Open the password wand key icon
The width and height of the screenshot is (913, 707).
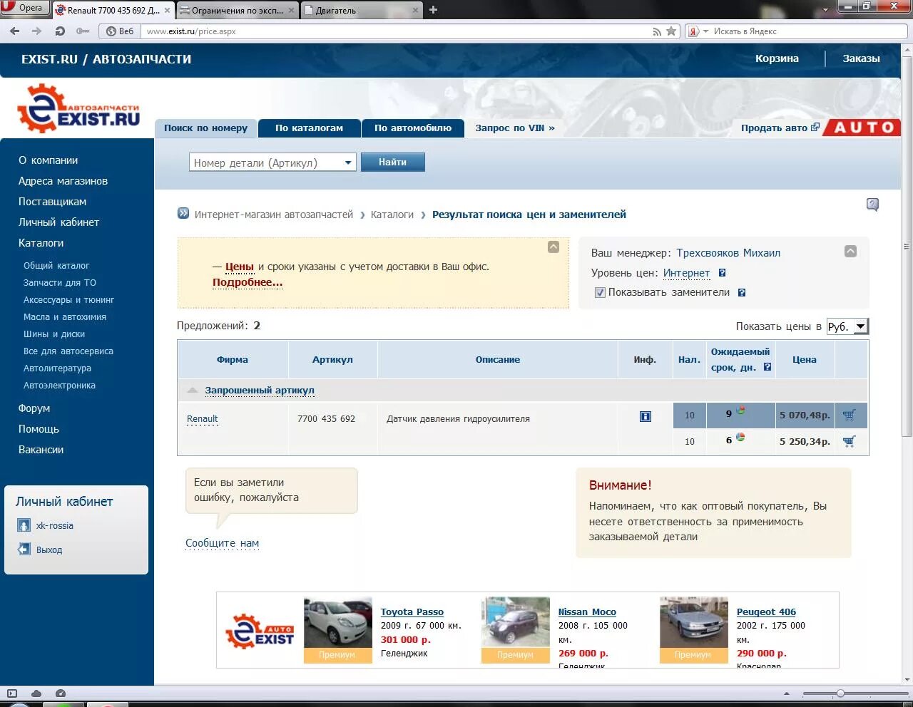point(83,31)
